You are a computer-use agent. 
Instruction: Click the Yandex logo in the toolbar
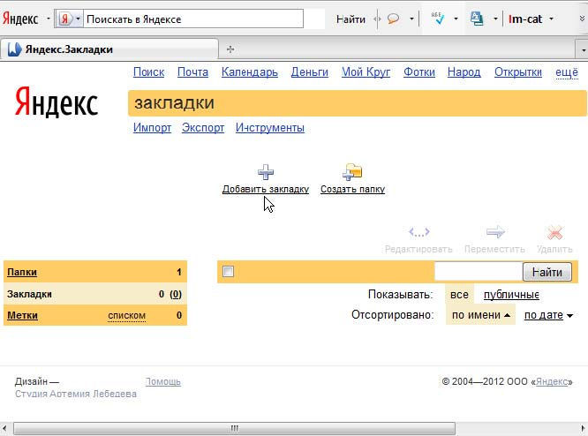pyautogui.click(x=20, y=19)
